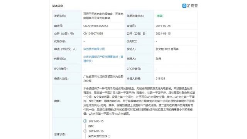The width and height of the screenshot is (247, 139).
Task: Click the IPC分类号 label cell
Action: point(67,69)
